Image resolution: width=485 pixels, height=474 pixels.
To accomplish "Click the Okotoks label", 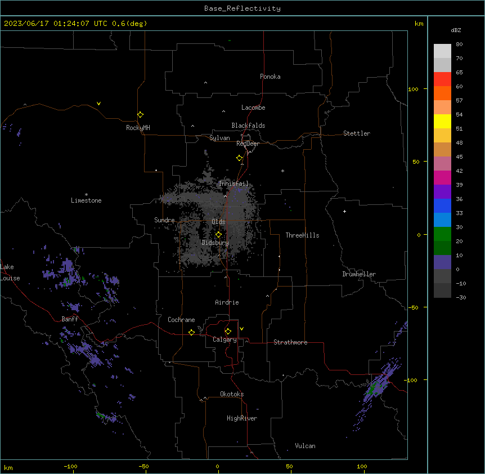I will (x=232, y=394).
